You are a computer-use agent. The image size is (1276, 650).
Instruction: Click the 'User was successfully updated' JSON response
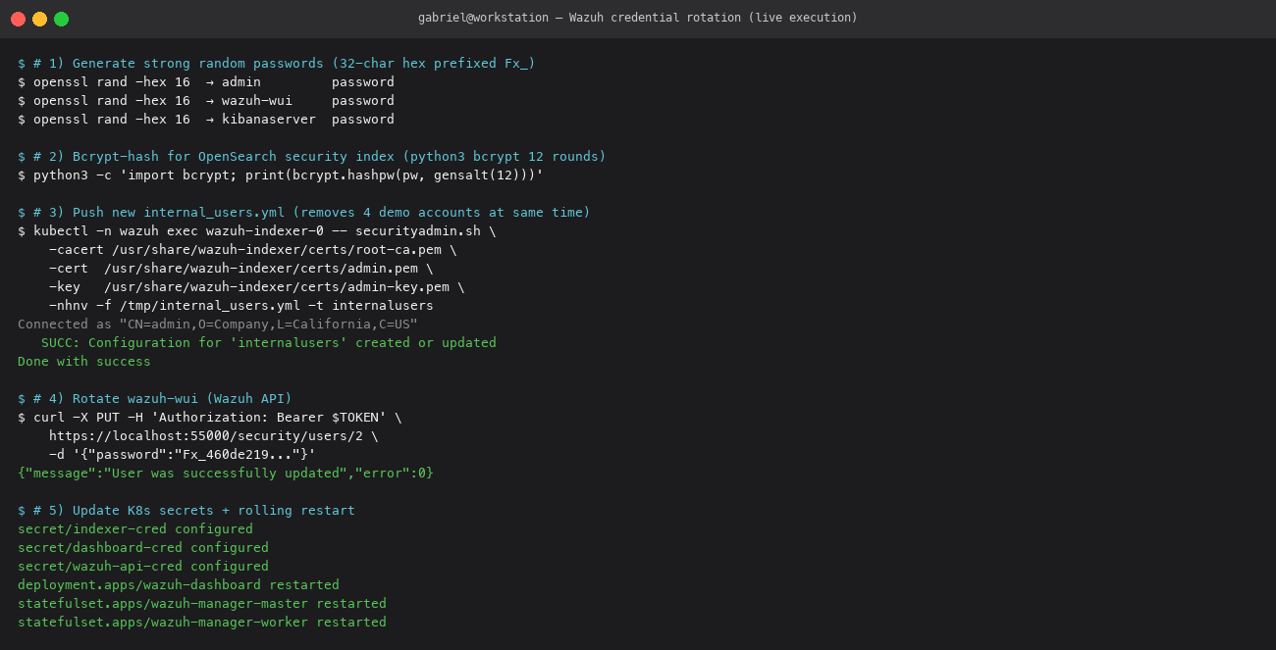click(226, 473)
